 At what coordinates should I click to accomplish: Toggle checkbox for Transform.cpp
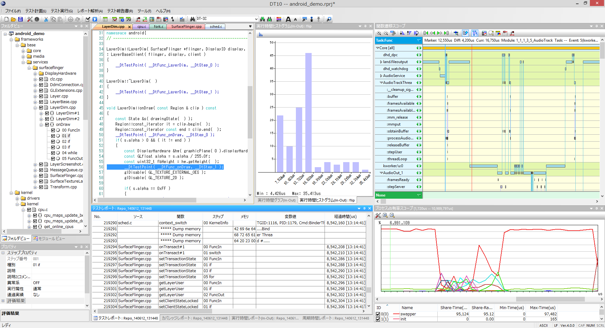tap(41, 187)
